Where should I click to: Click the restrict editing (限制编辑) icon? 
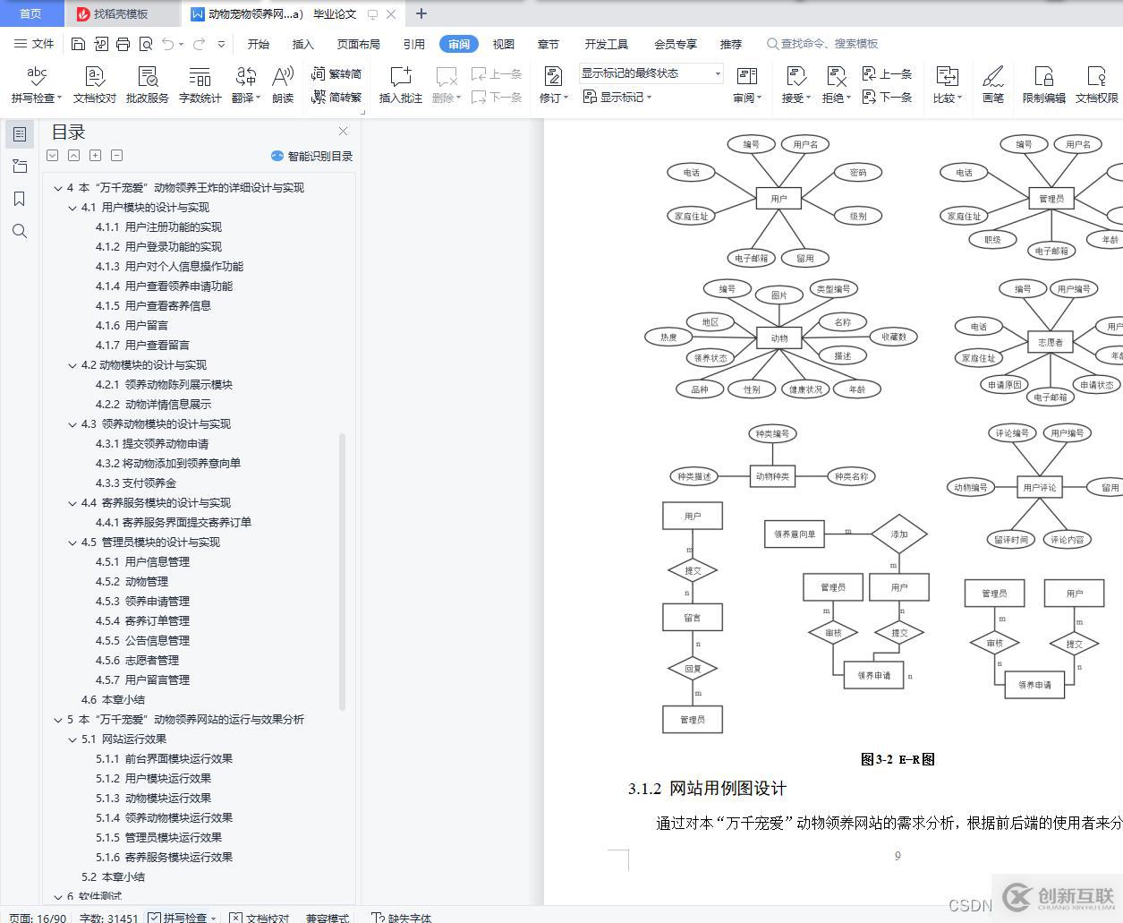tap(1043, 77)
